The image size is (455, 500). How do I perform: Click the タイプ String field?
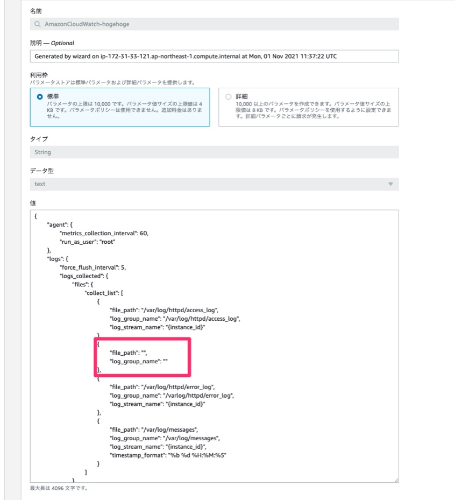pos(214,152)
